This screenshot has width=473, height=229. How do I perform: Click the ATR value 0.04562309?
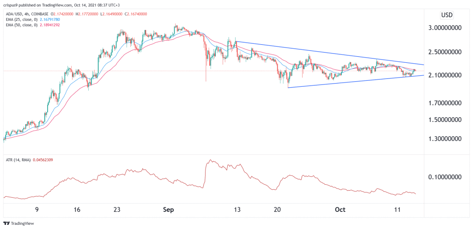[x=42, y=160]
